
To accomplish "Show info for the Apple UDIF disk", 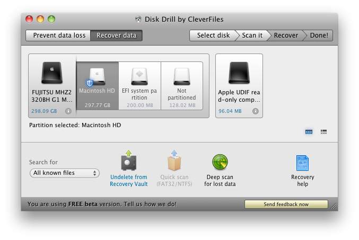I will coord(256,111).
